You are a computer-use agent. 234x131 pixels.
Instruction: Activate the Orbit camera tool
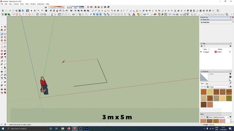(2, 72)
